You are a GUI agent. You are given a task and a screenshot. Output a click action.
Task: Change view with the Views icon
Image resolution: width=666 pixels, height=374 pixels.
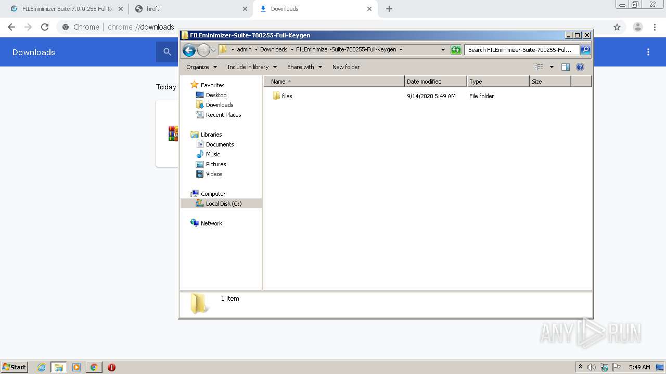tap(539, 67)
